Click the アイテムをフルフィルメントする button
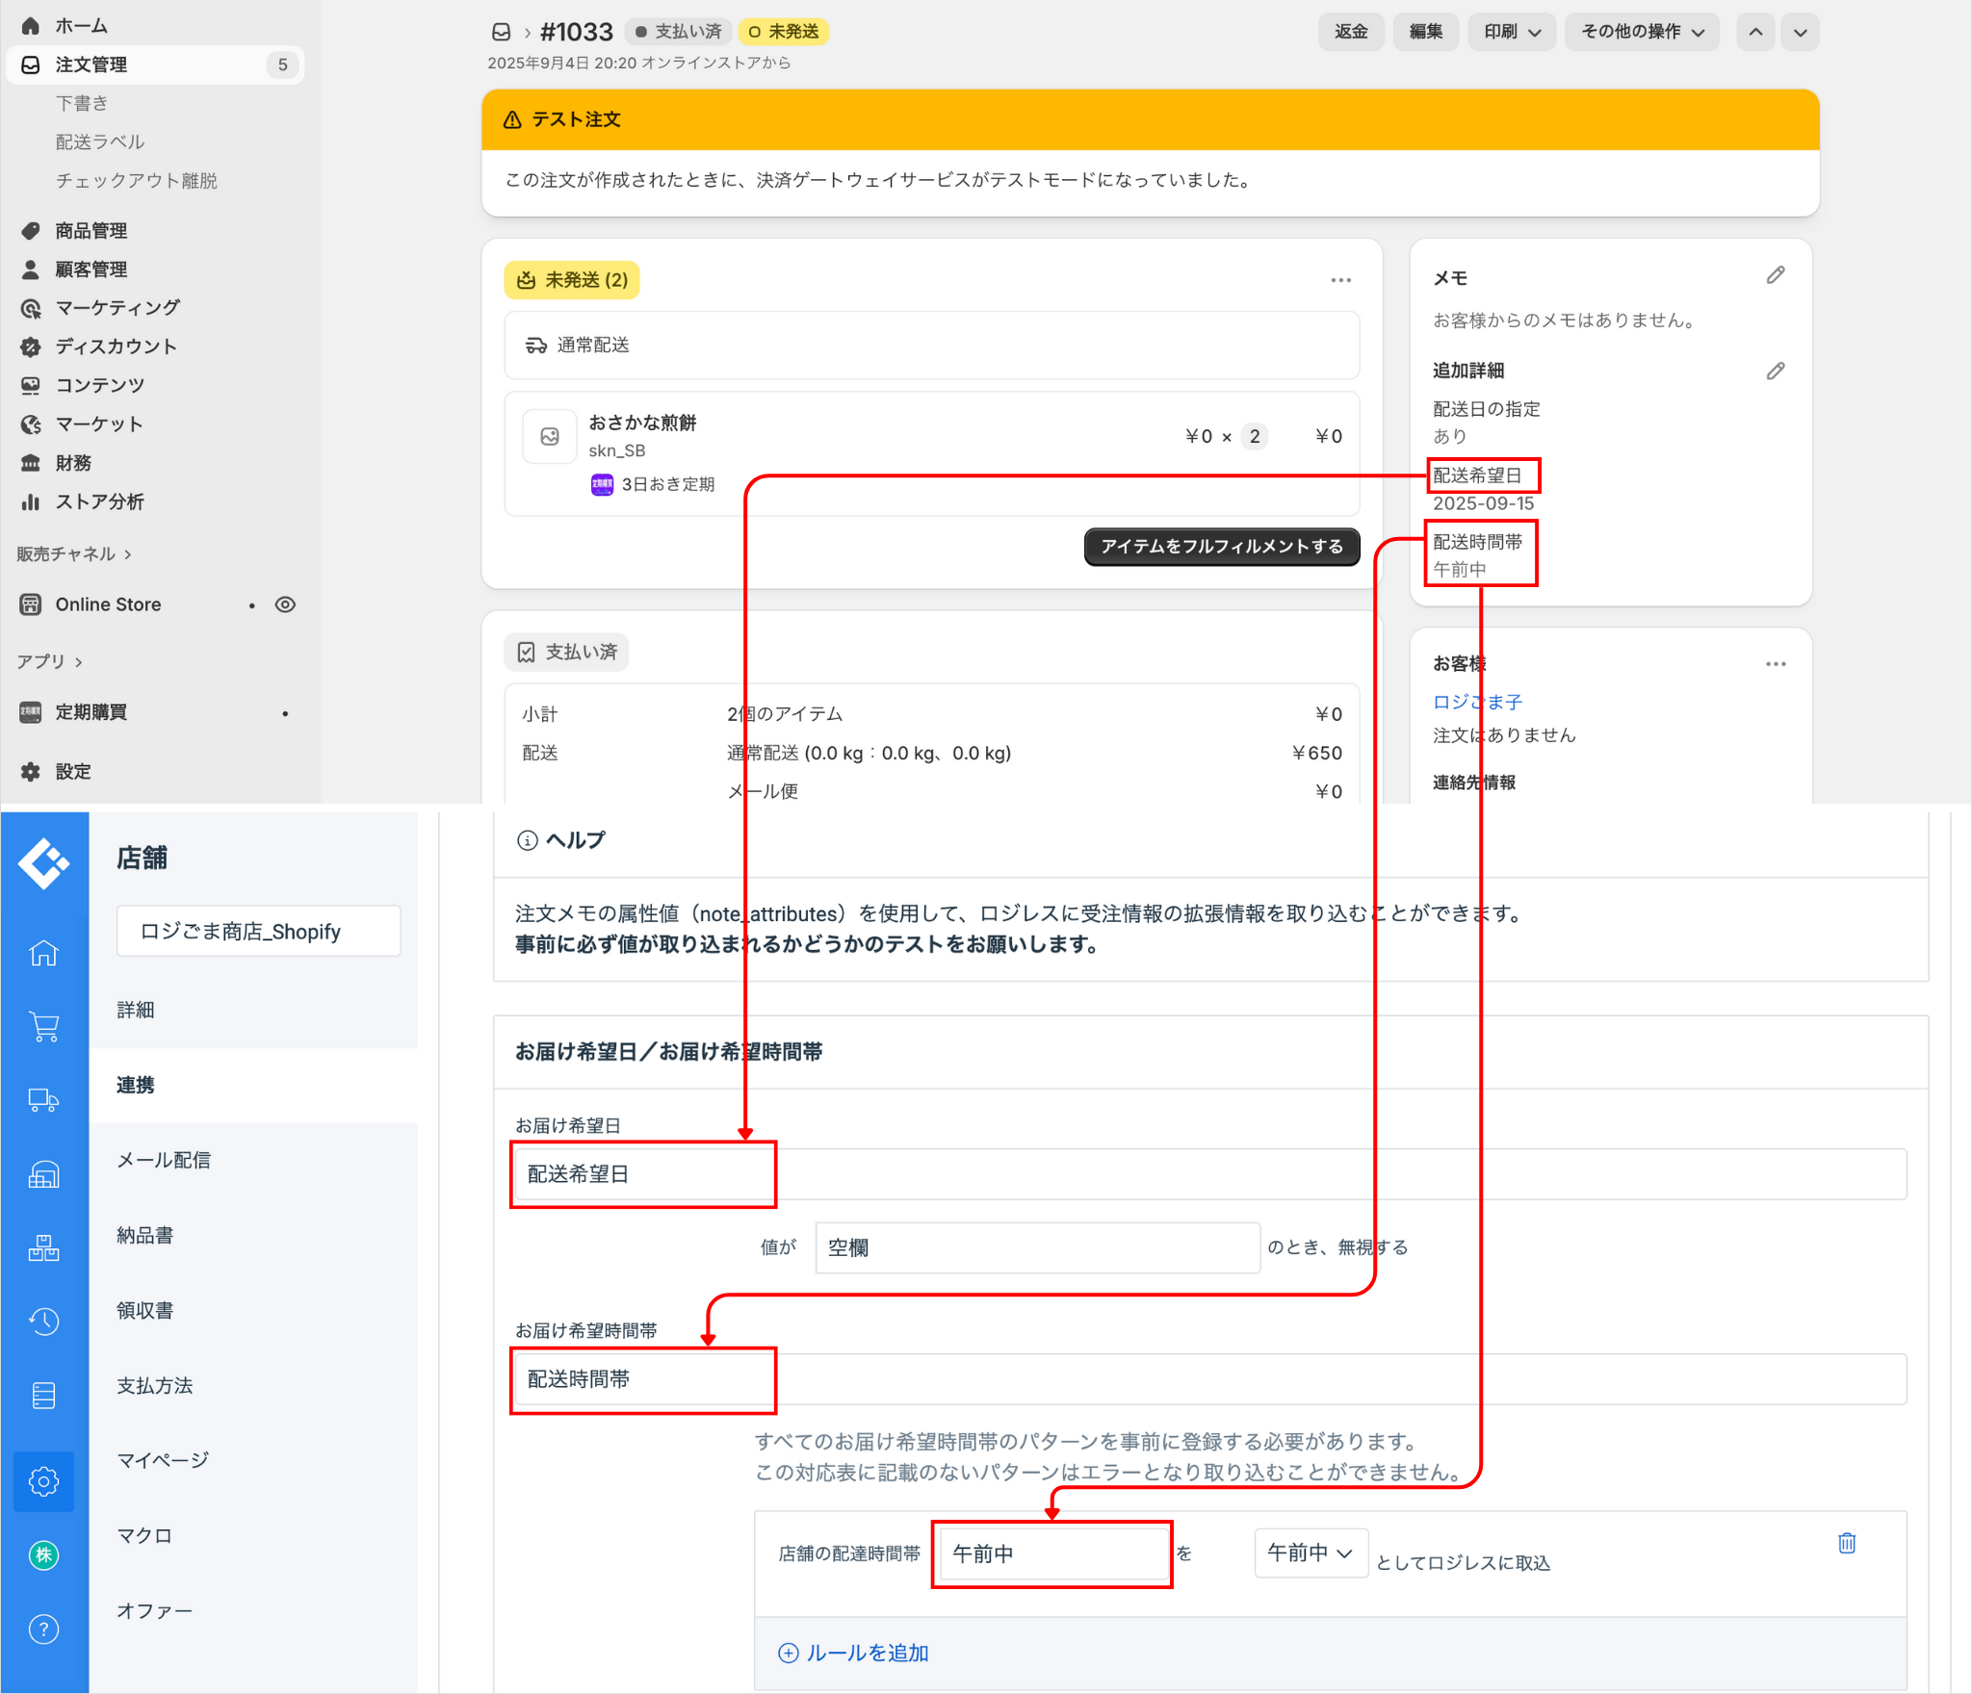 1221,547
